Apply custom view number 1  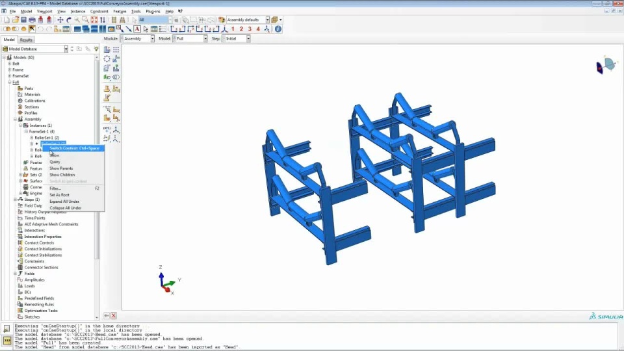tap(233, 29)
